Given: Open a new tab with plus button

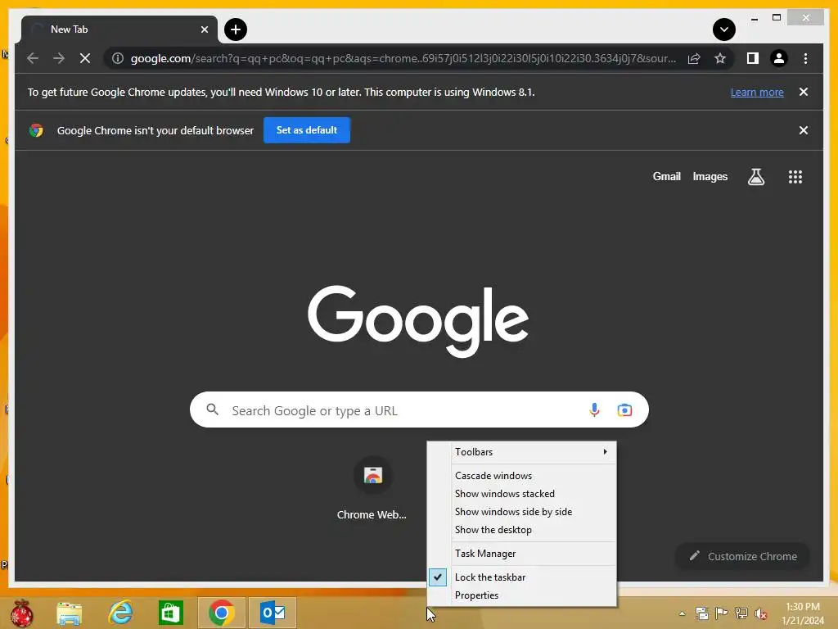Looking at the screenshot, I should 236,29.
